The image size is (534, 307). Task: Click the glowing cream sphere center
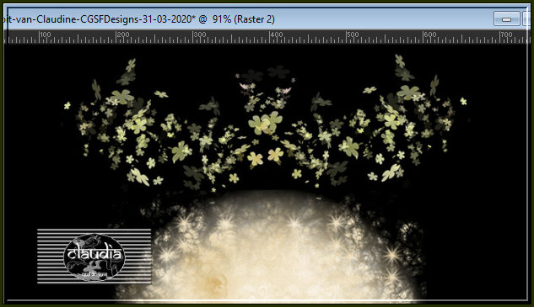tap(269, 248)
